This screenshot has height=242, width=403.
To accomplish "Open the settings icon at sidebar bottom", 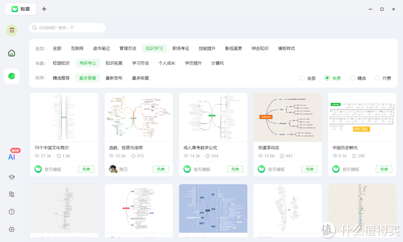I will click(11, 229).
